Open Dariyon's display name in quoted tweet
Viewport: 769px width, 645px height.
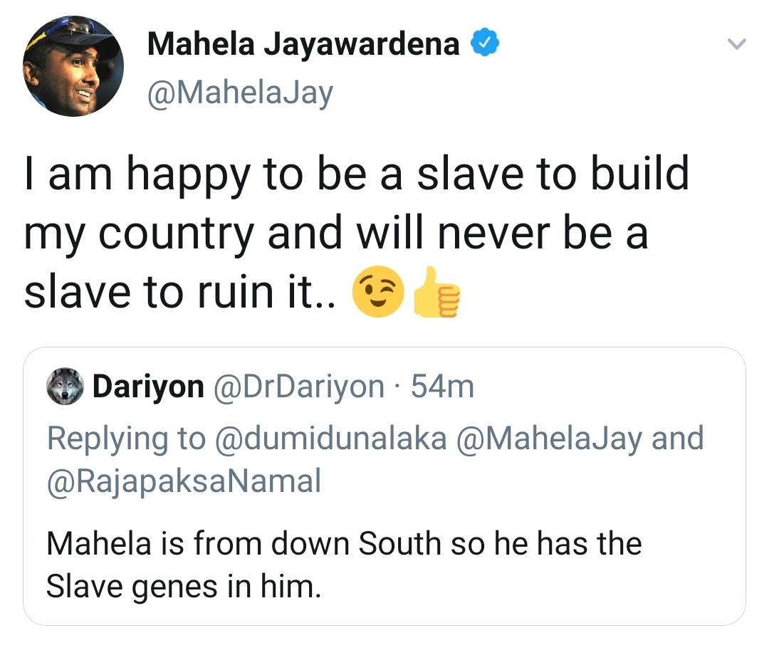click(148, 387)
